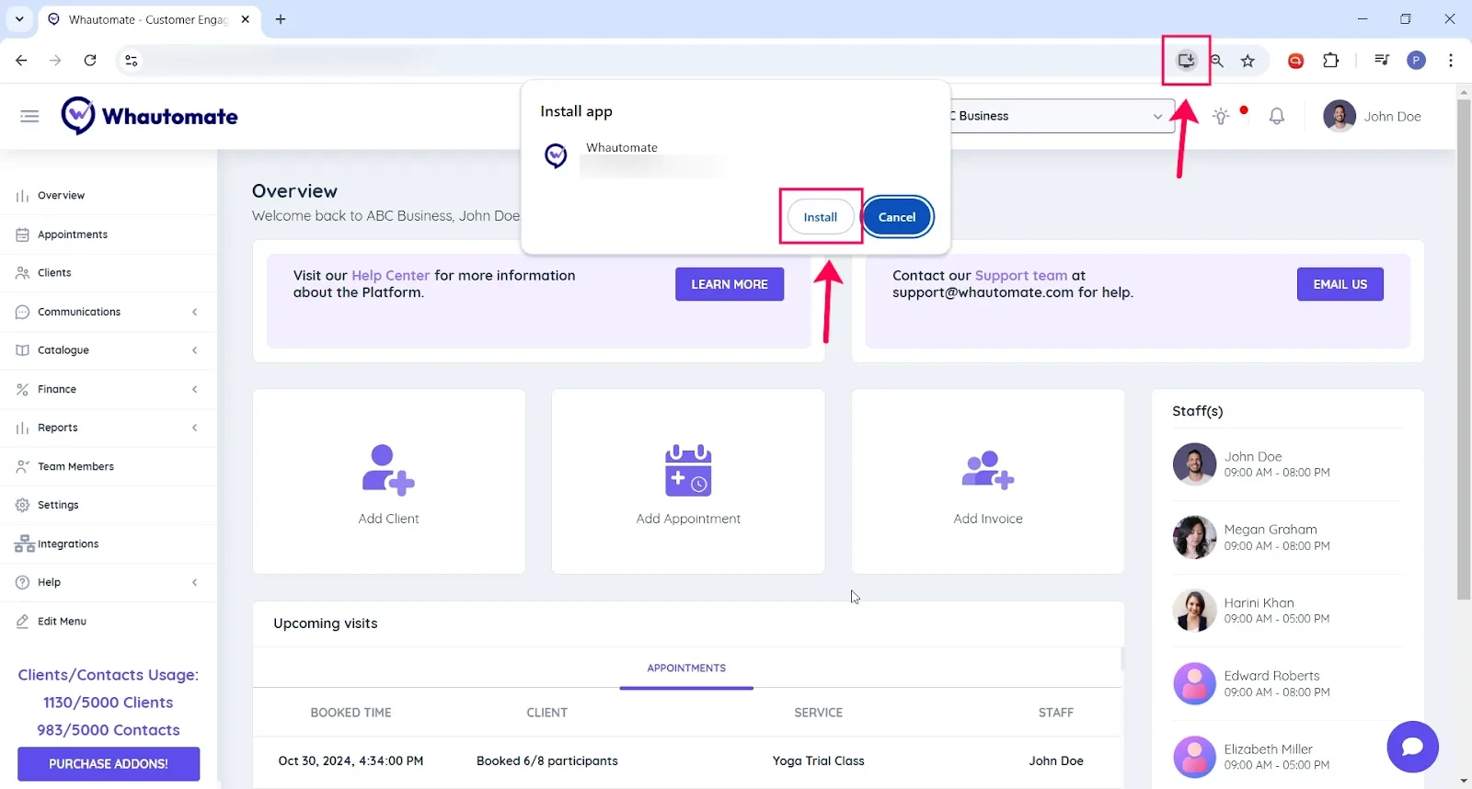Select the APPOINTMENTS tab under Upcoming visits

click(x=686, y=669)
